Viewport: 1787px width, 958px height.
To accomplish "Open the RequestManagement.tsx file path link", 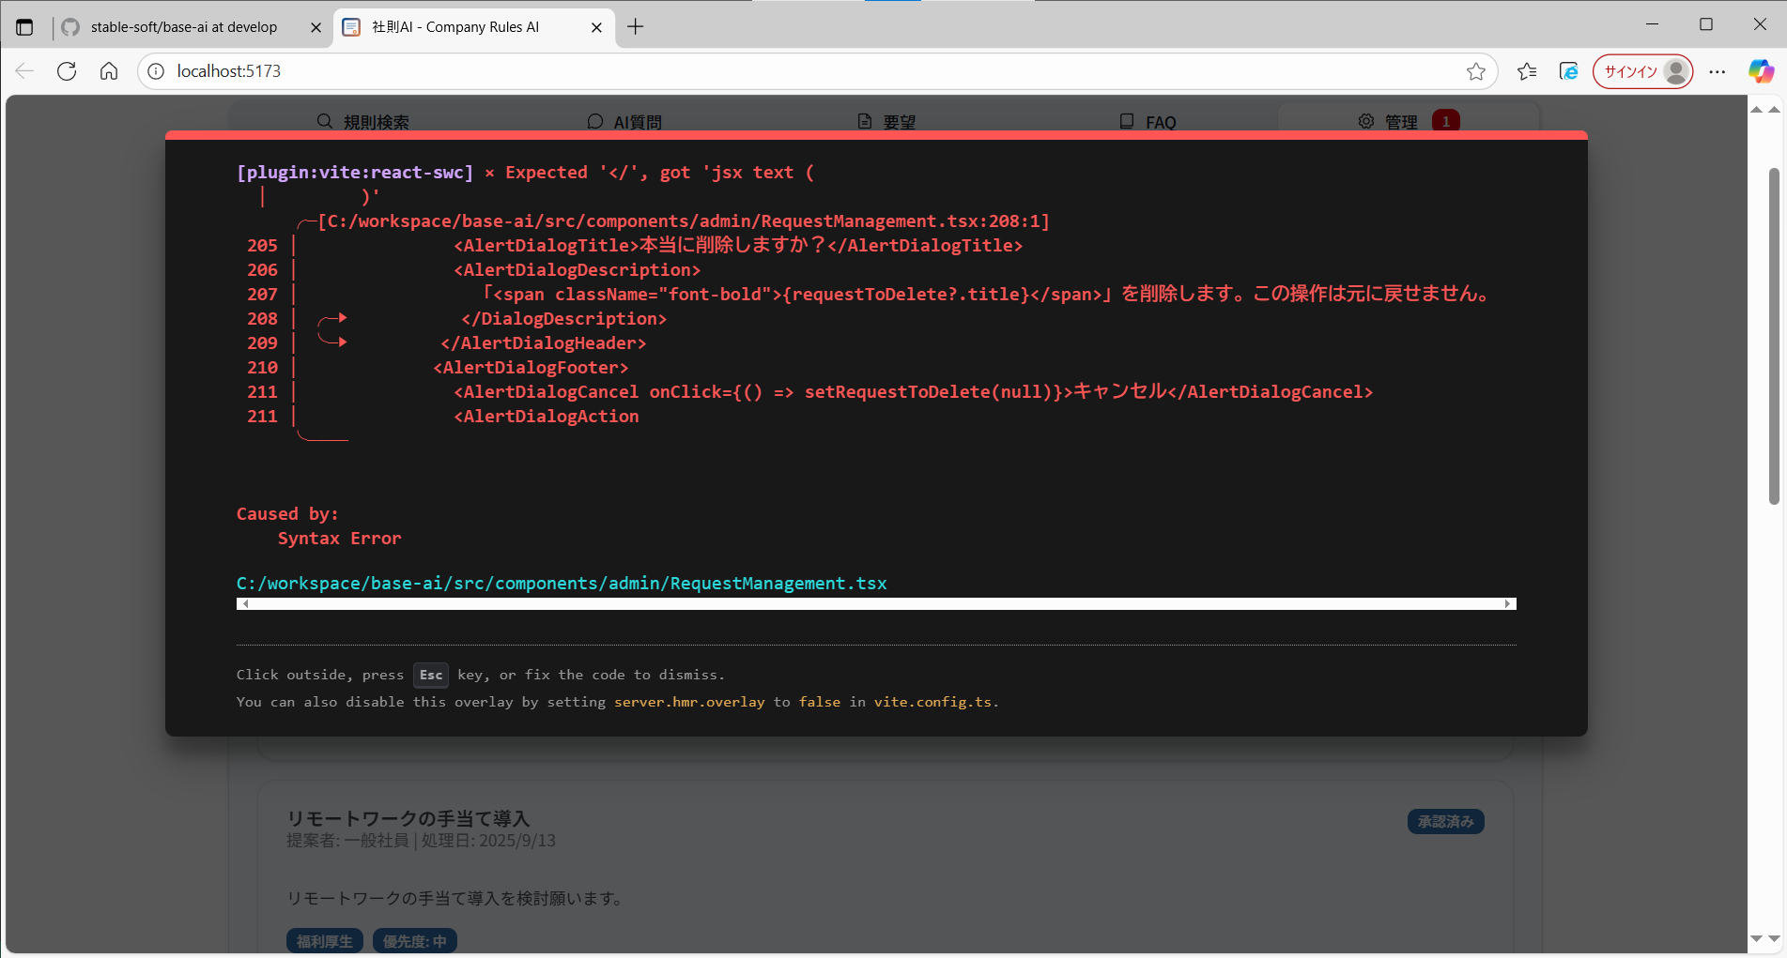I will (x=561, y=584).
